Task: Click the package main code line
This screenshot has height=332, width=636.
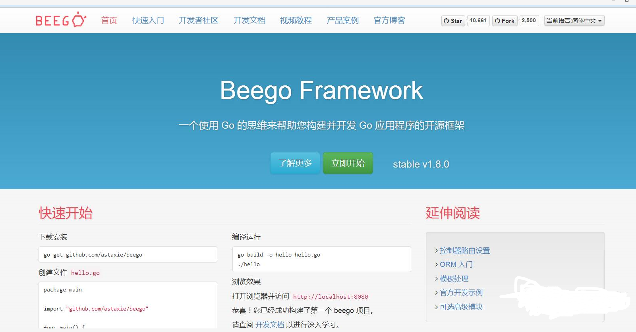Action: (63, 290)
